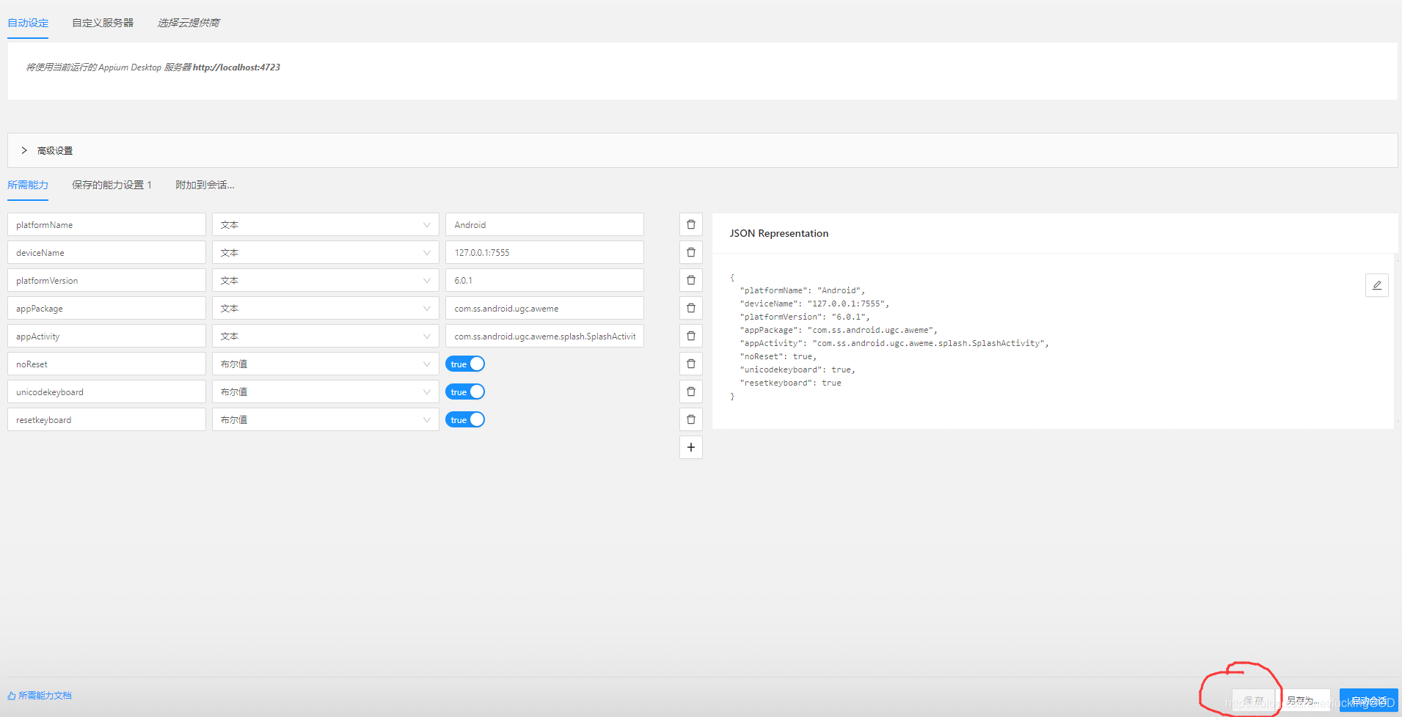Delete the appActivity capability row
The height and width of the screenshot is (717, 1402).
click(691, 336)
